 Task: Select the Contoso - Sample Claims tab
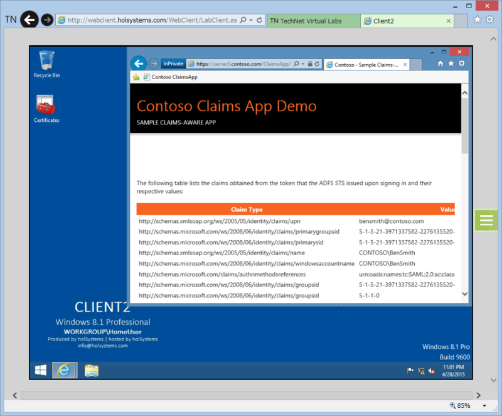(x=366, y=65)
